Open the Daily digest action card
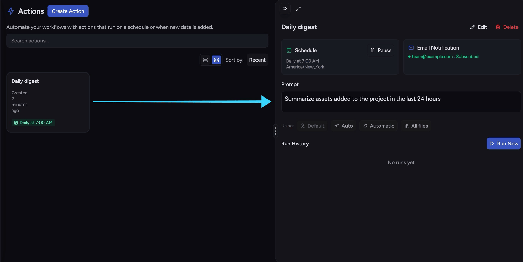The image size is (523, 262). pos(48,102)
